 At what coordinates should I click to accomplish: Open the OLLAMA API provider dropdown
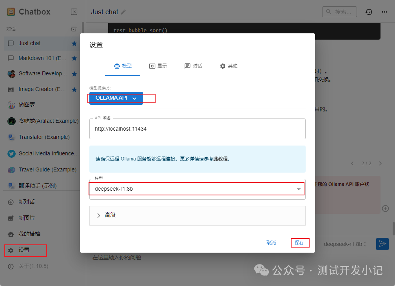[116, 98]
